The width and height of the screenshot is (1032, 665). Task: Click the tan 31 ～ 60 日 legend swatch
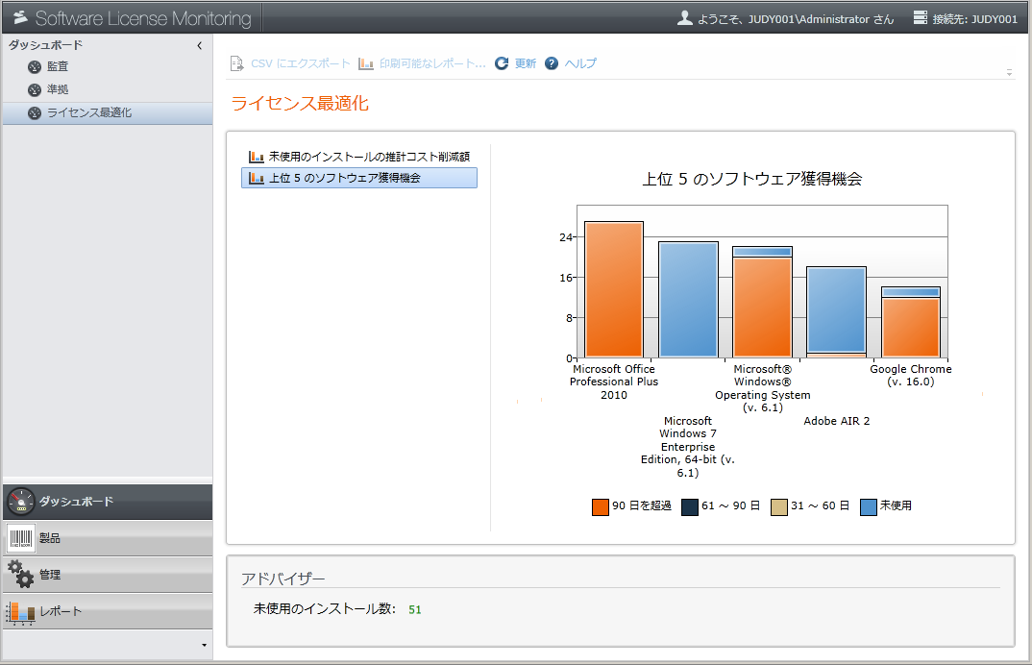point(779,507)
